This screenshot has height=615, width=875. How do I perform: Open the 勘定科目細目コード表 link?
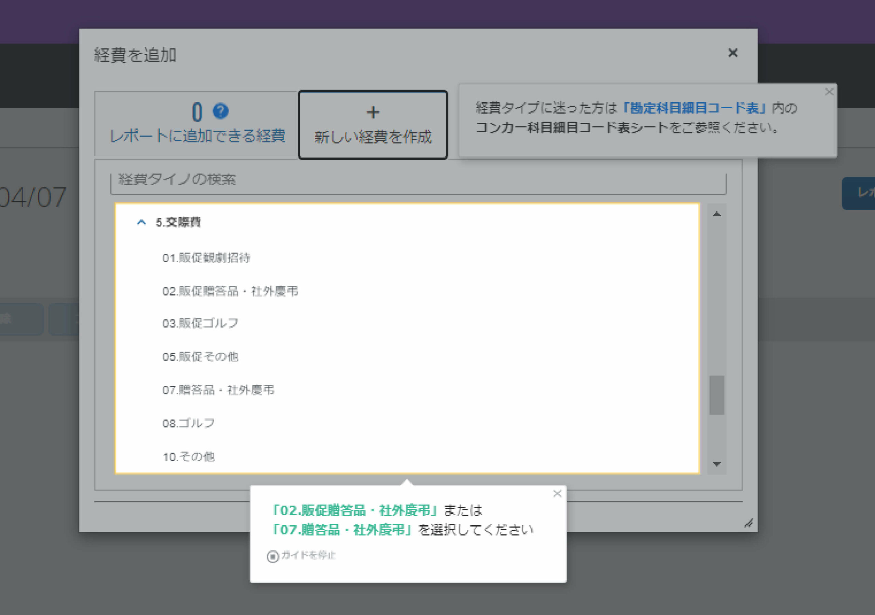pos(694,108)
